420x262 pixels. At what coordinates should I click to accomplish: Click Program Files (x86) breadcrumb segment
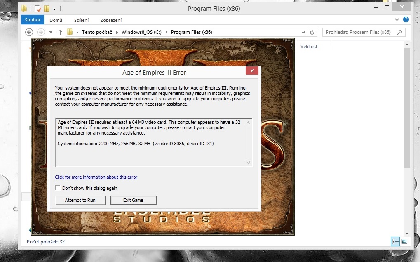point(192,32)
